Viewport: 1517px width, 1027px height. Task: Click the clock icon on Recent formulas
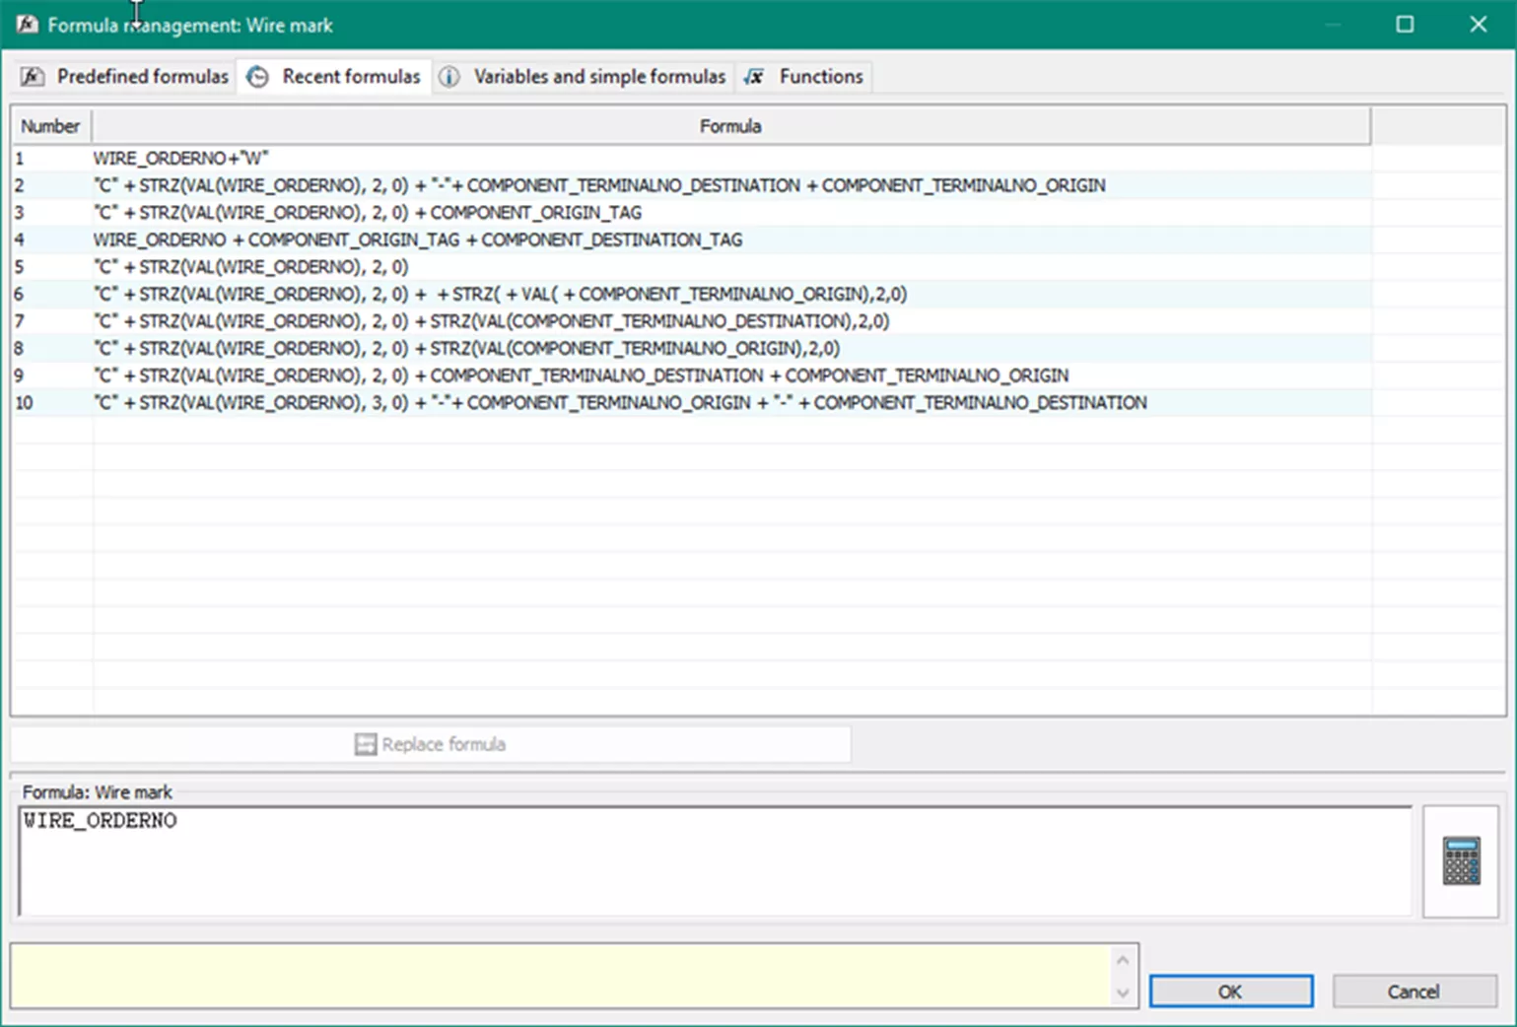tap(257, 77)
